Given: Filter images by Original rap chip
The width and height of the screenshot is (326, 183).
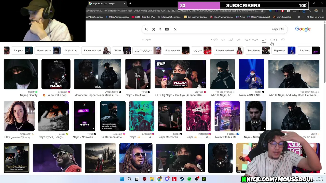Looking at the screenshot, I should tap(71, 51).
